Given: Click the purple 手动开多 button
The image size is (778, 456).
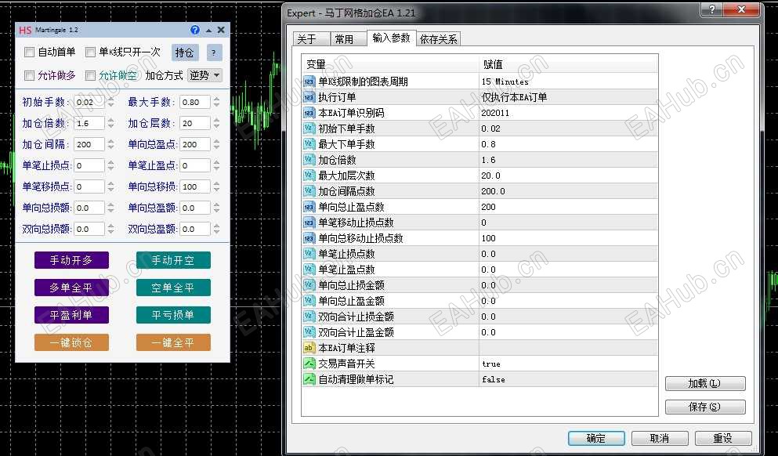Looking at the screenshot, I should point(71,260).
